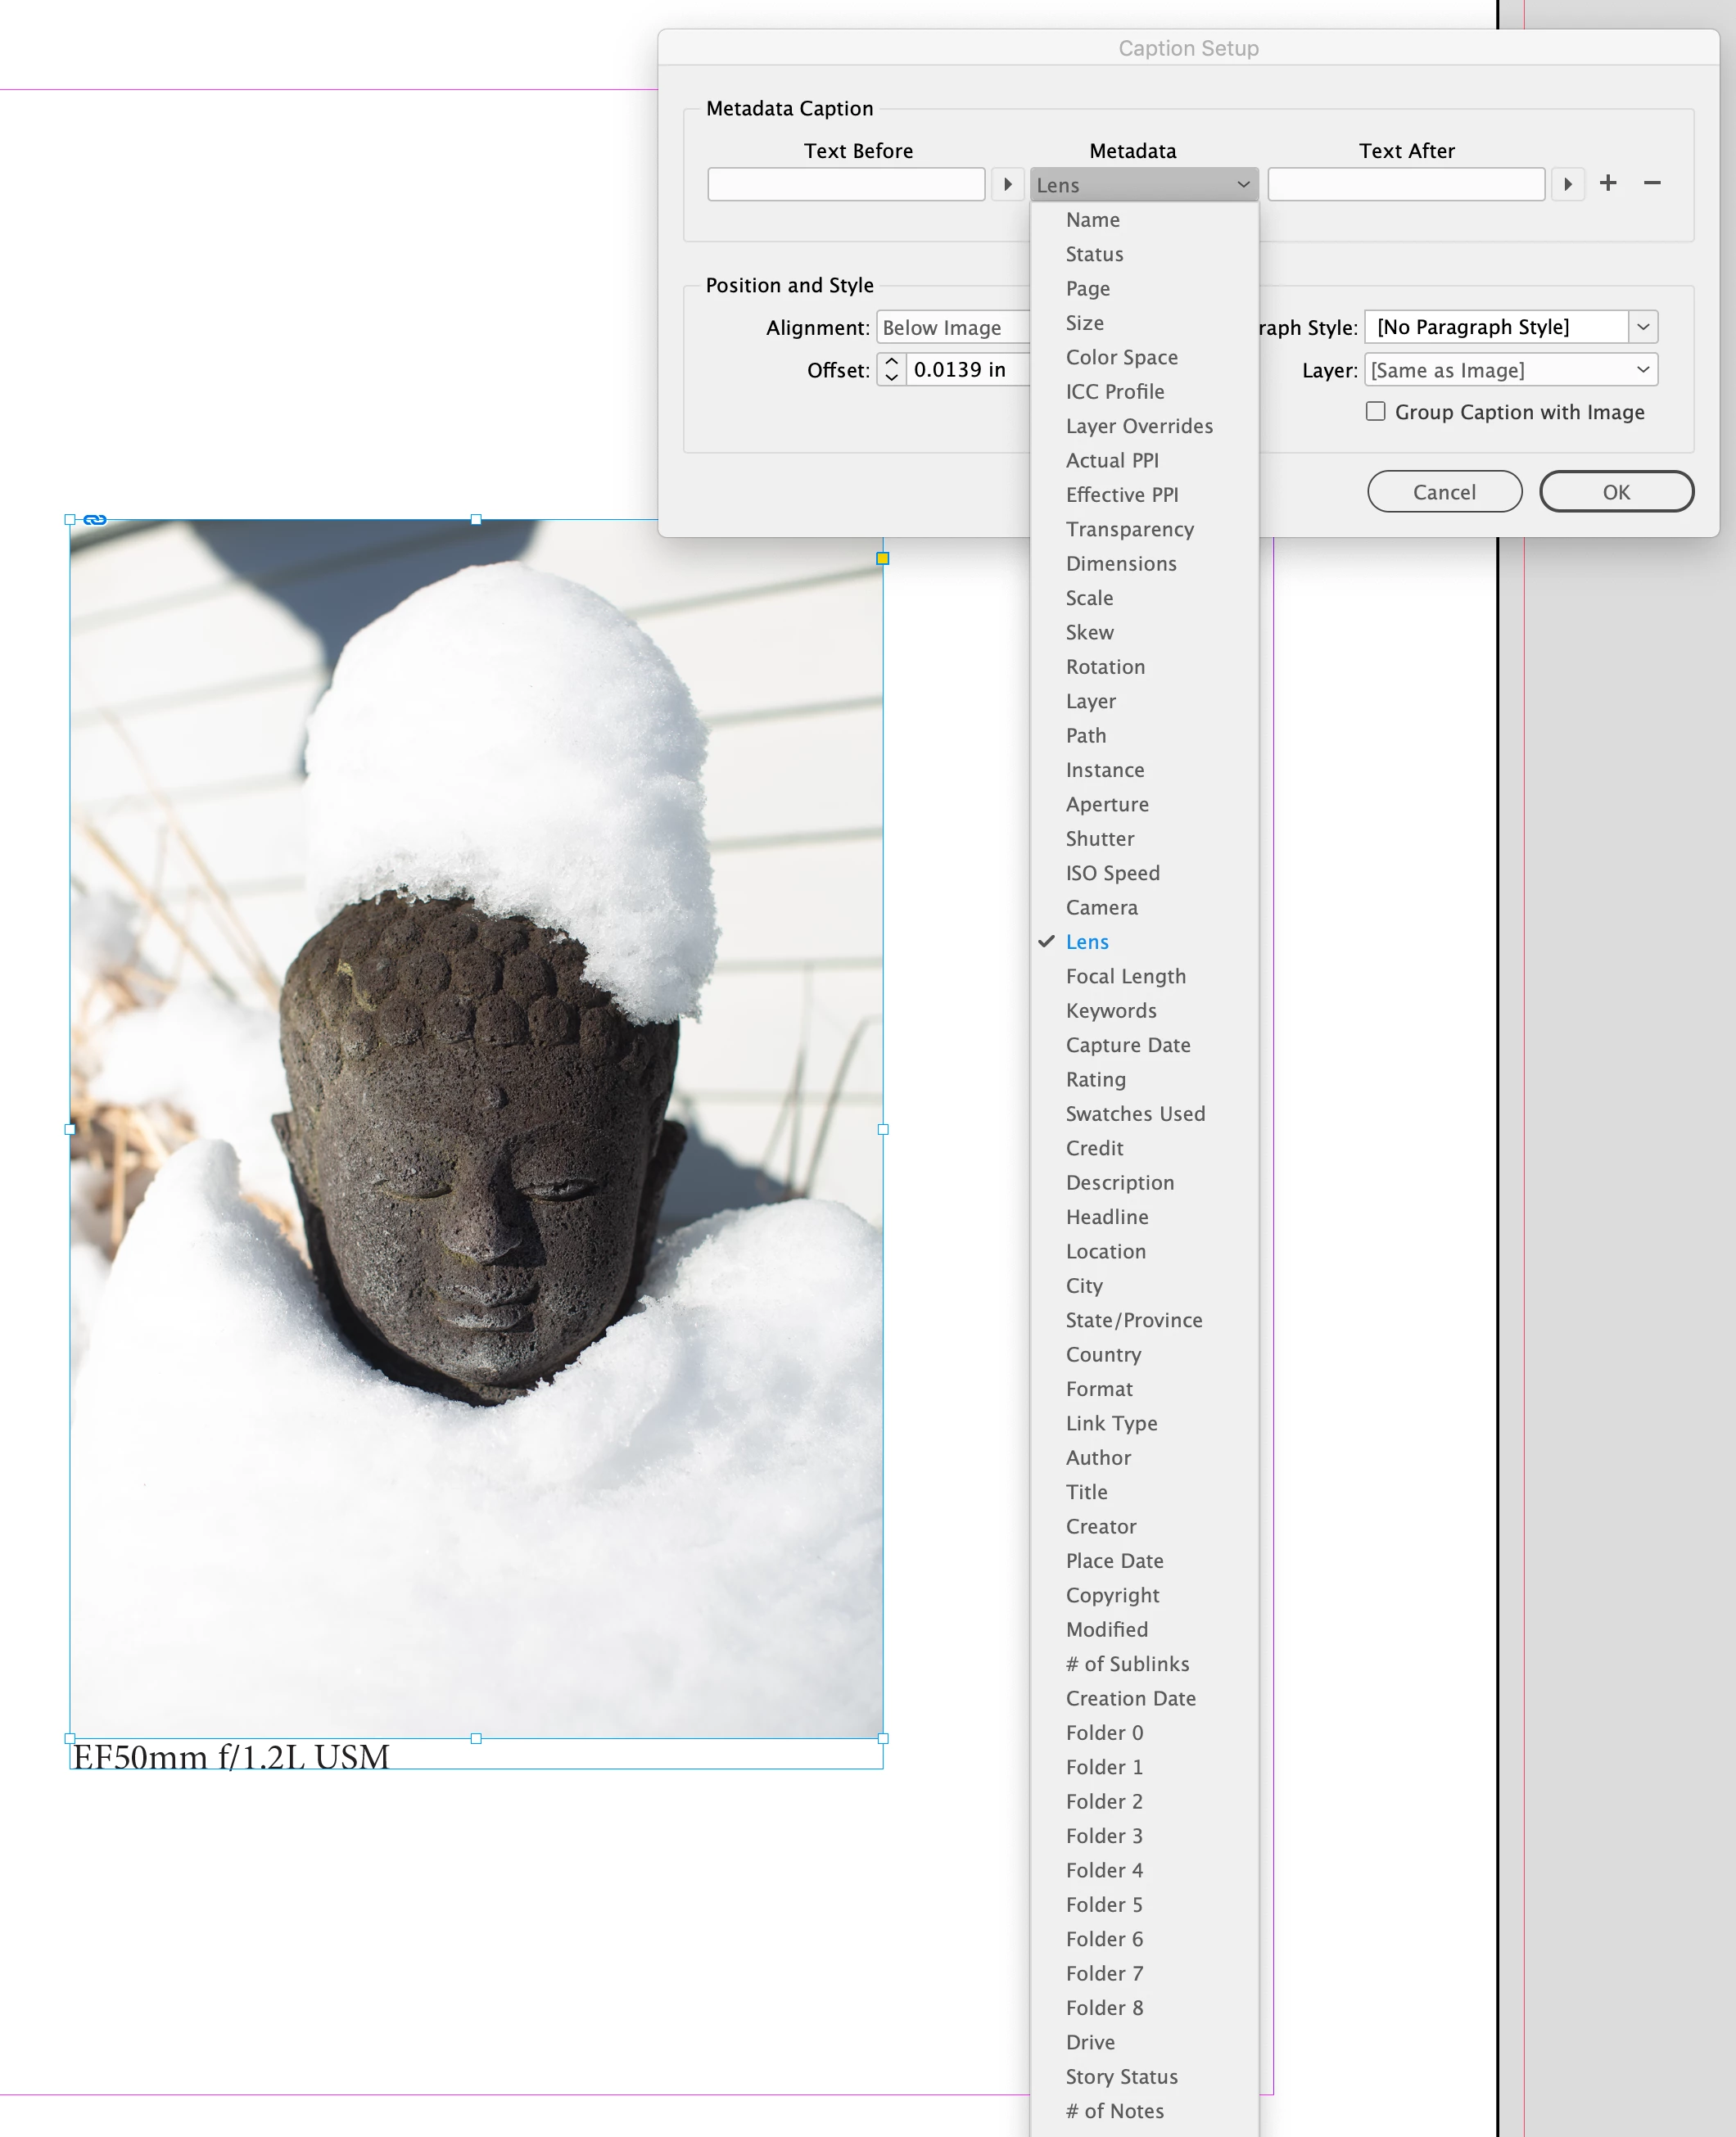Choose Focal Length from metadata list
The image size is (1736, 2137).
1125,976
